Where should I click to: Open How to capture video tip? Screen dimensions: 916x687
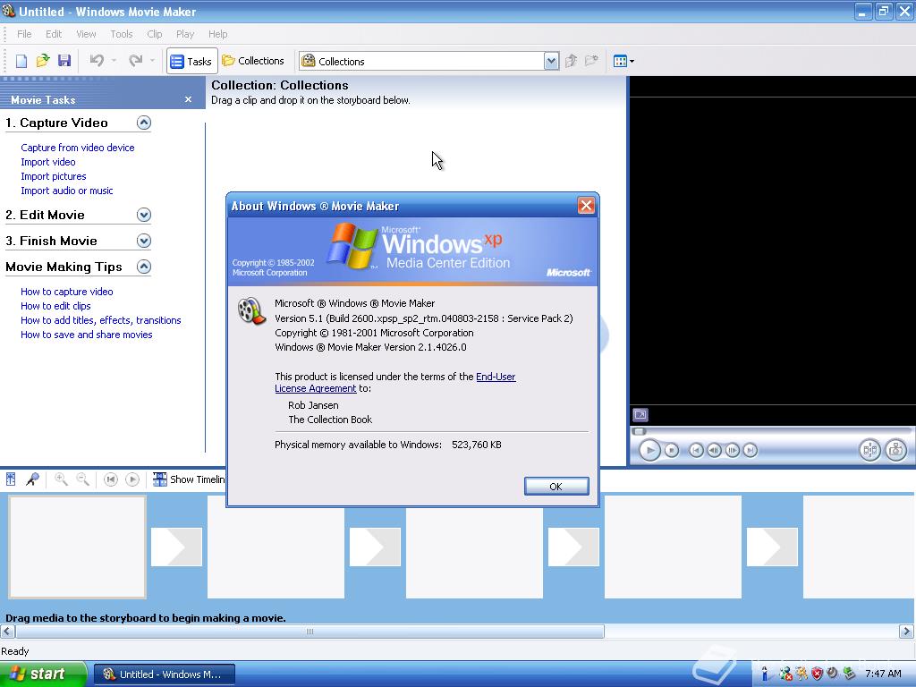click(66, 292)
